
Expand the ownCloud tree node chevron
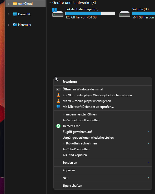[x=8, y=4]
